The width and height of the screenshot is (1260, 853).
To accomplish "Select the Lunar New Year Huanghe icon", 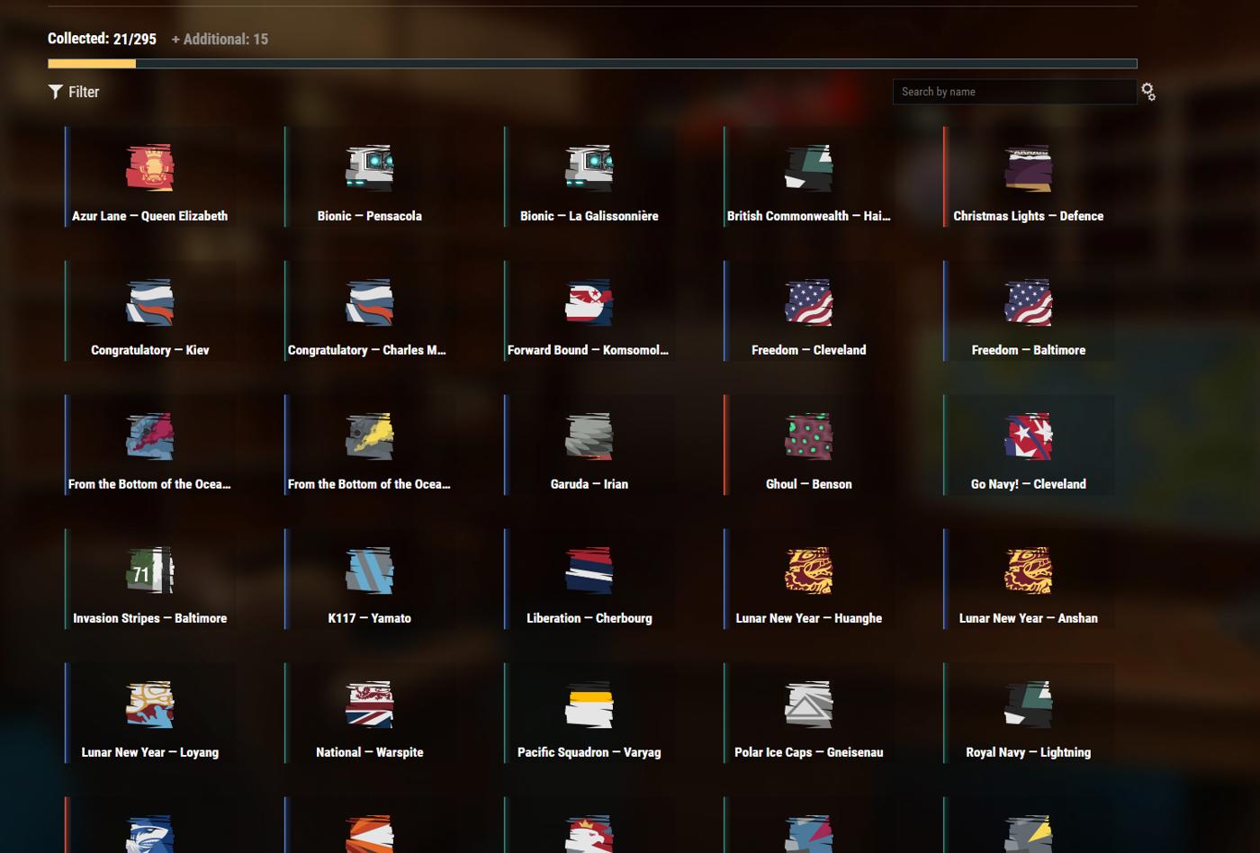I will (808, 570).
